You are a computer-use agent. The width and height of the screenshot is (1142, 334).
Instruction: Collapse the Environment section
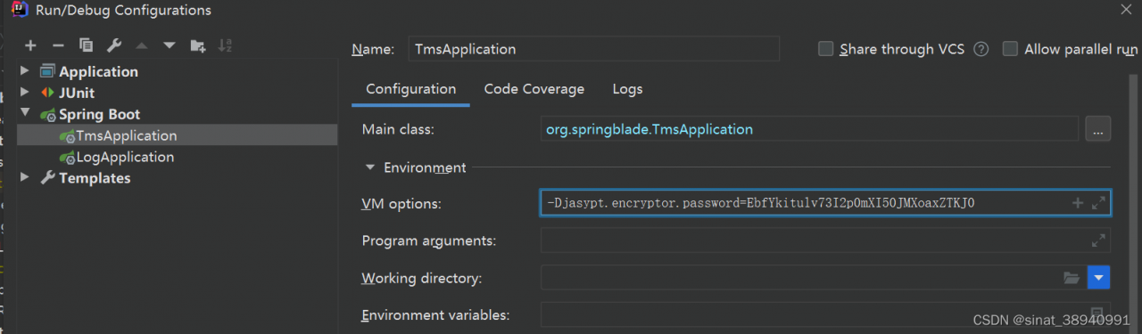369,167
